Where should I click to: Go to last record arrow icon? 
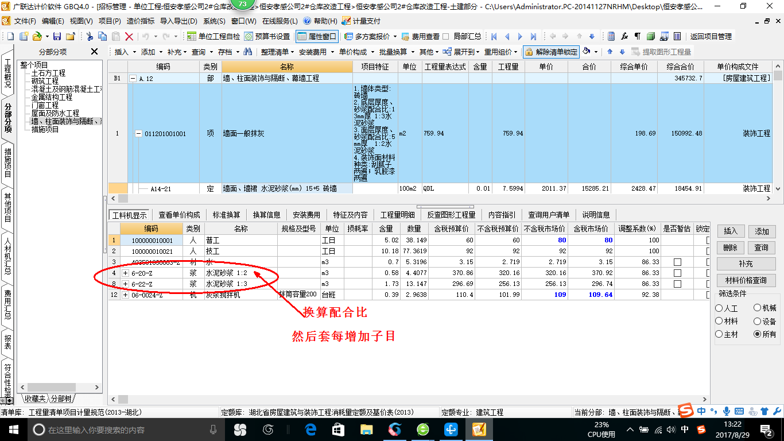[x=533, y=36]
